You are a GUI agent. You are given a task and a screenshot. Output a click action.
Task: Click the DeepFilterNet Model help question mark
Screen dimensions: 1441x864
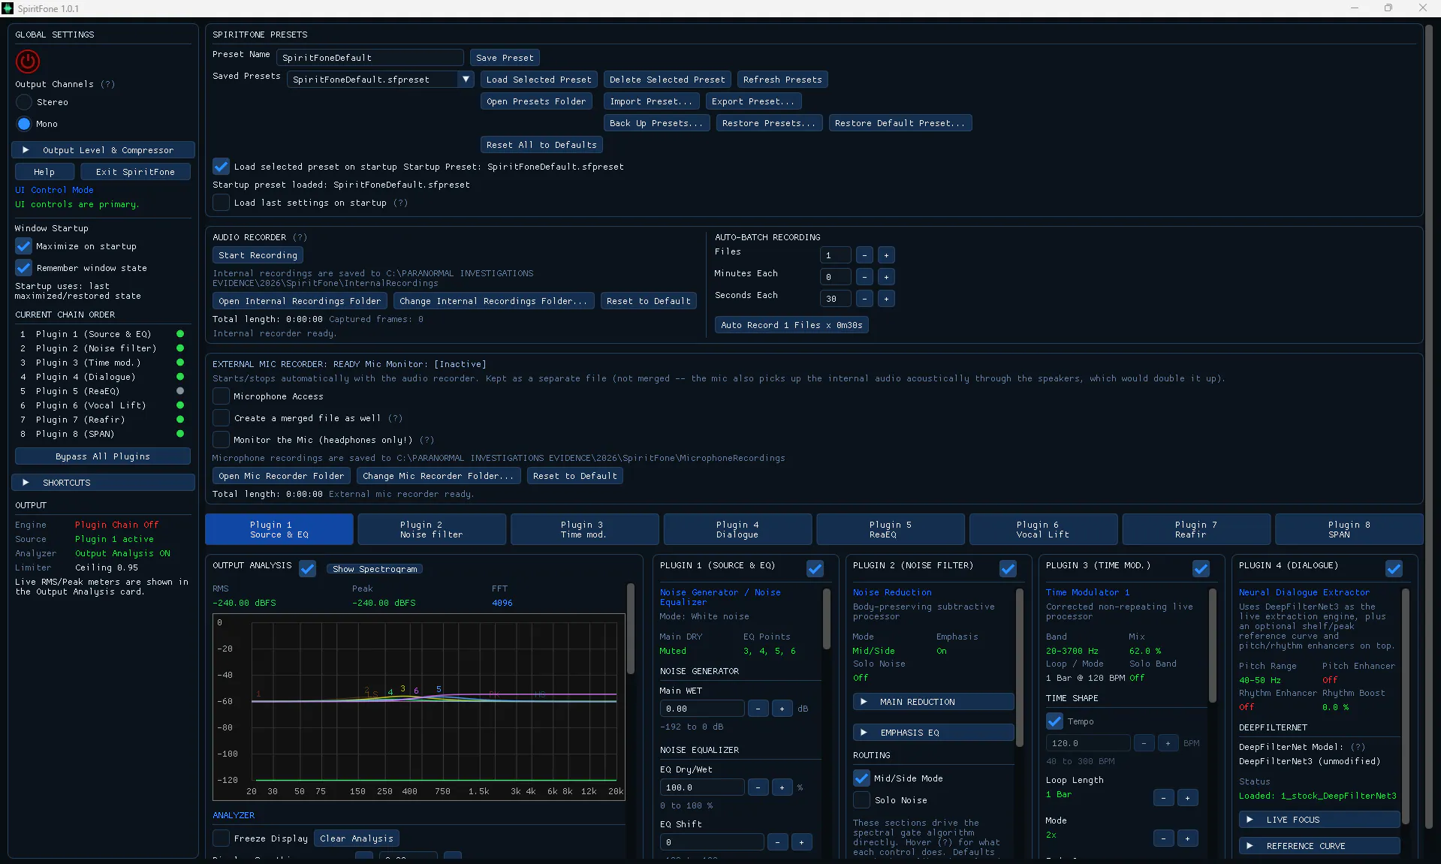pyautogui.click(x=1358, y=747)
